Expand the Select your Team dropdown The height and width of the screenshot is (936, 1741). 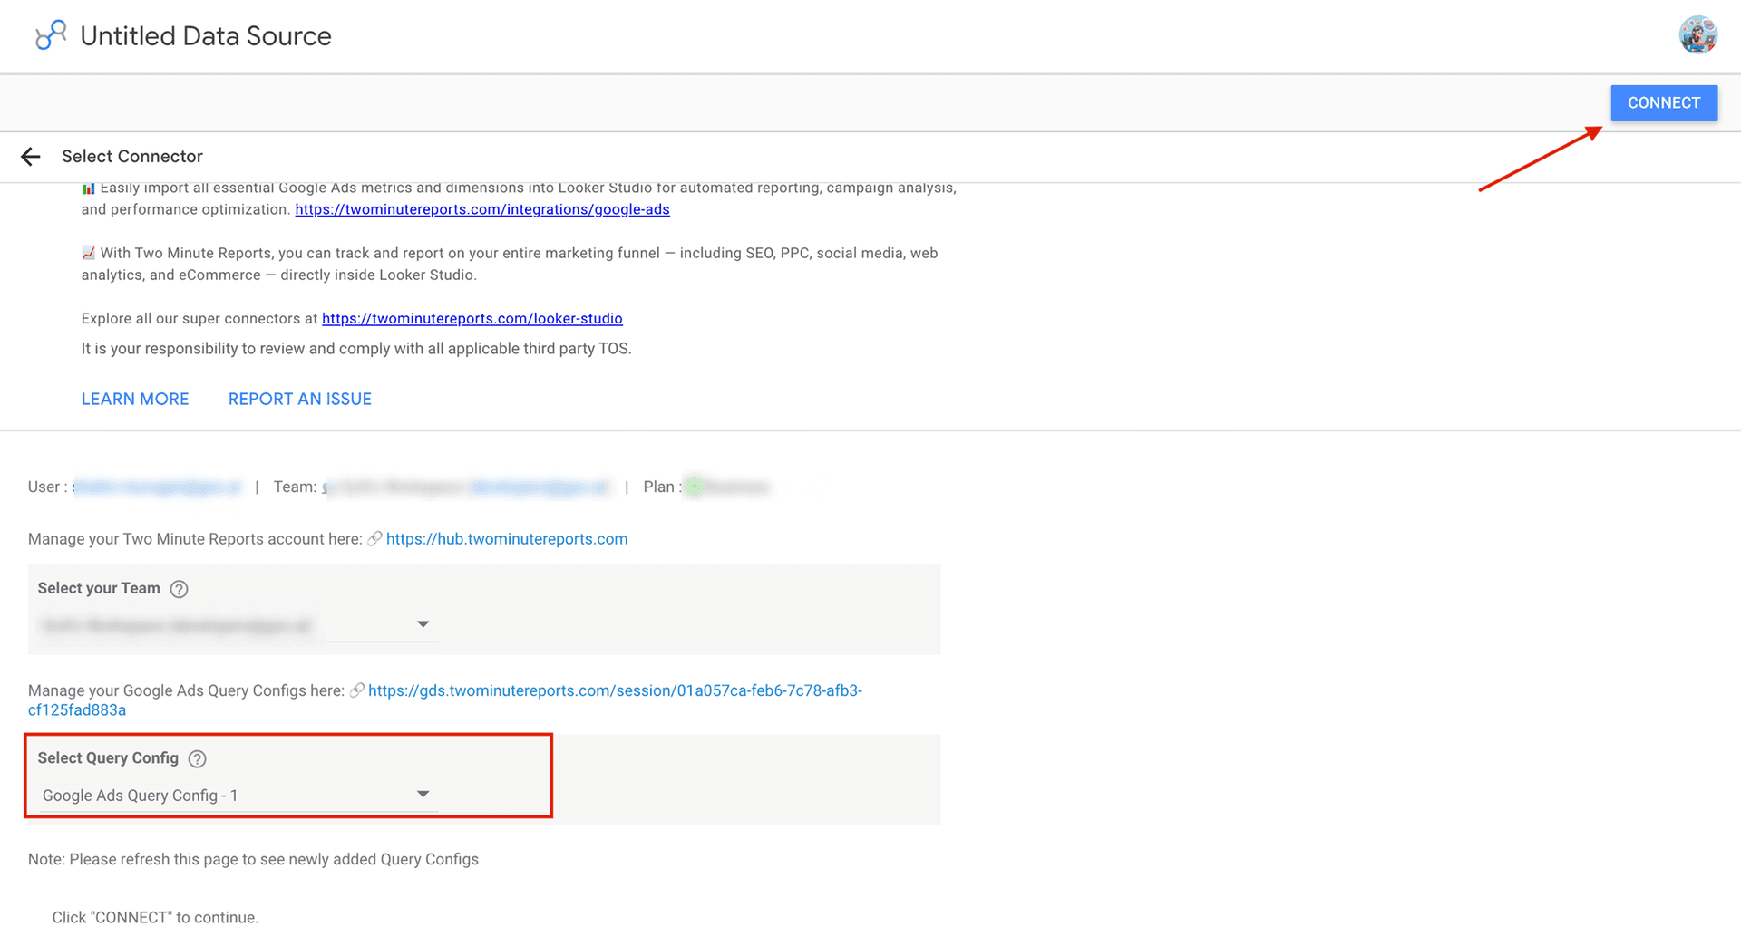coord(423,624)
